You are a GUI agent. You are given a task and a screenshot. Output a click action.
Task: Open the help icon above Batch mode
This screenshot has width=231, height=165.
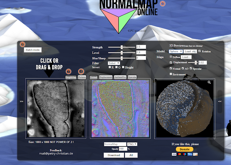click(22, 44)
